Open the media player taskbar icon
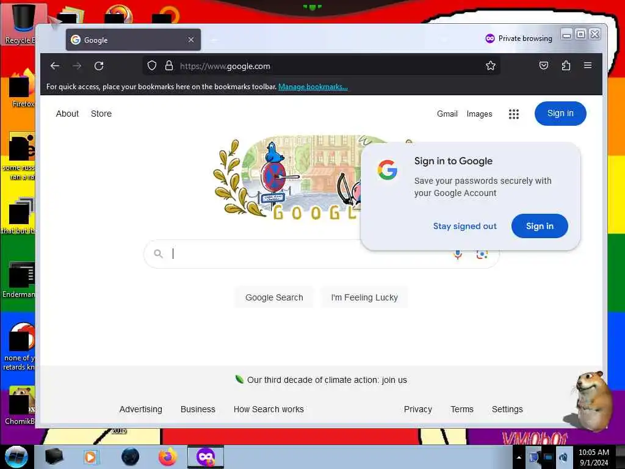This screenshot has height=469, width=625. (90, 457)
